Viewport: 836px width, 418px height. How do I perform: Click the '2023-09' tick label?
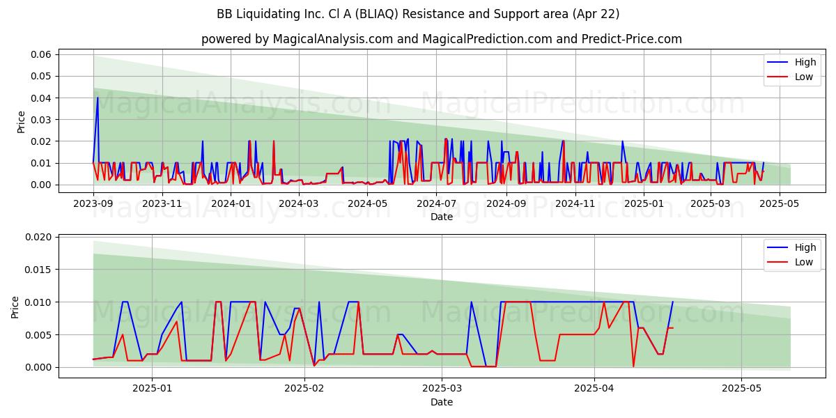[93, 203]
